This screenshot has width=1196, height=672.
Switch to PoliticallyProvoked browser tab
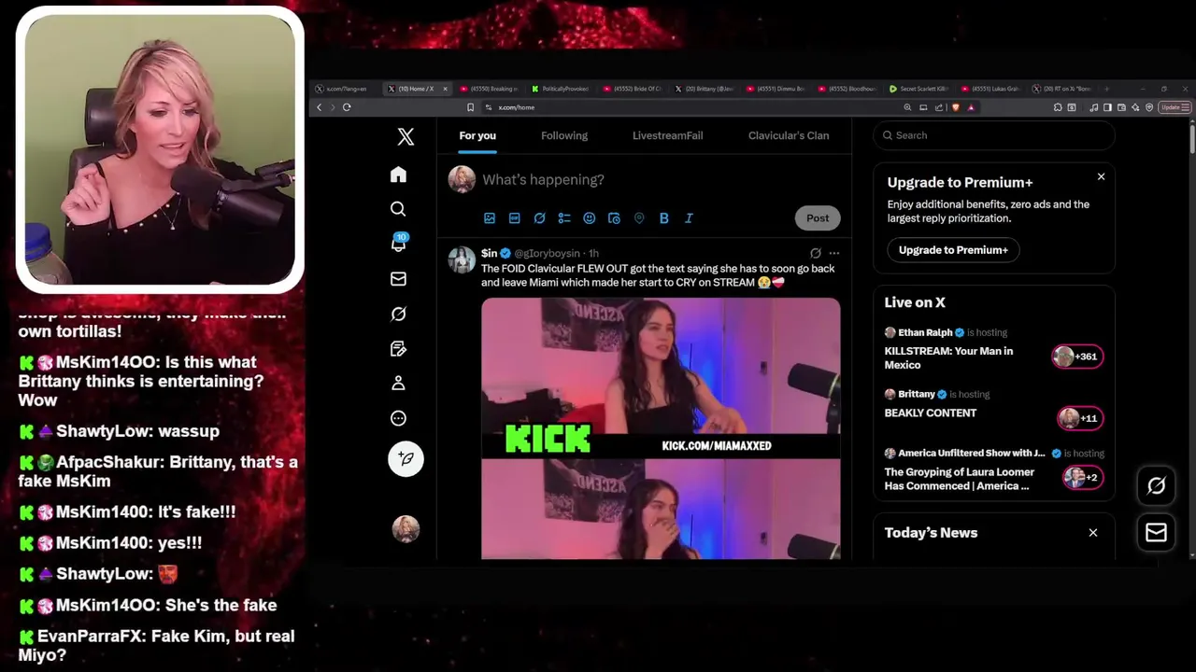(561, 89)
